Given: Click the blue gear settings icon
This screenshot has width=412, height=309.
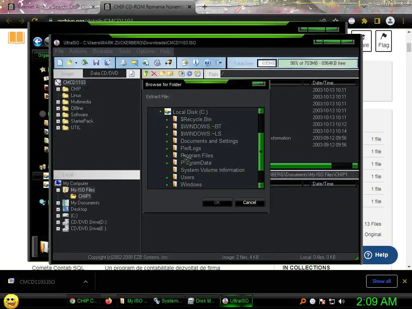Looking at the screenshot, I should [190, 74].
